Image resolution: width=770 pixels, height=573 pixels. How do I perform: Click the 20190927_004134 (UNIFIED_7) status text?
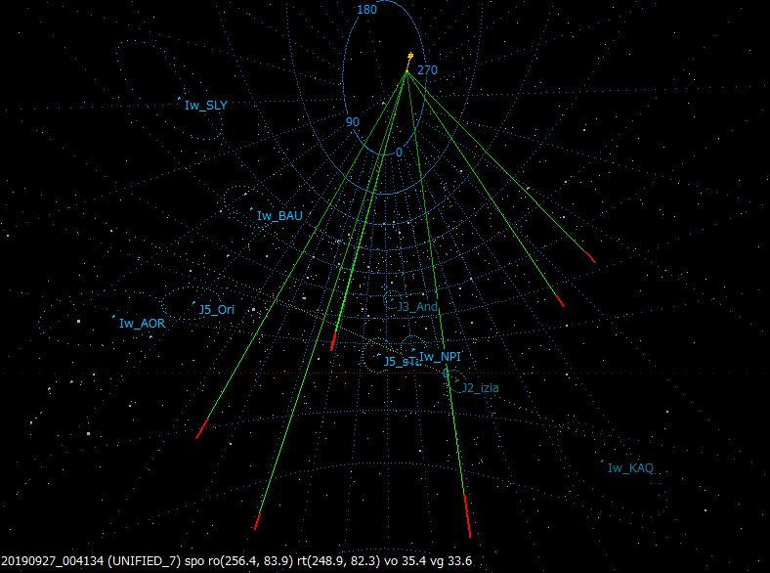pos(91,561)
